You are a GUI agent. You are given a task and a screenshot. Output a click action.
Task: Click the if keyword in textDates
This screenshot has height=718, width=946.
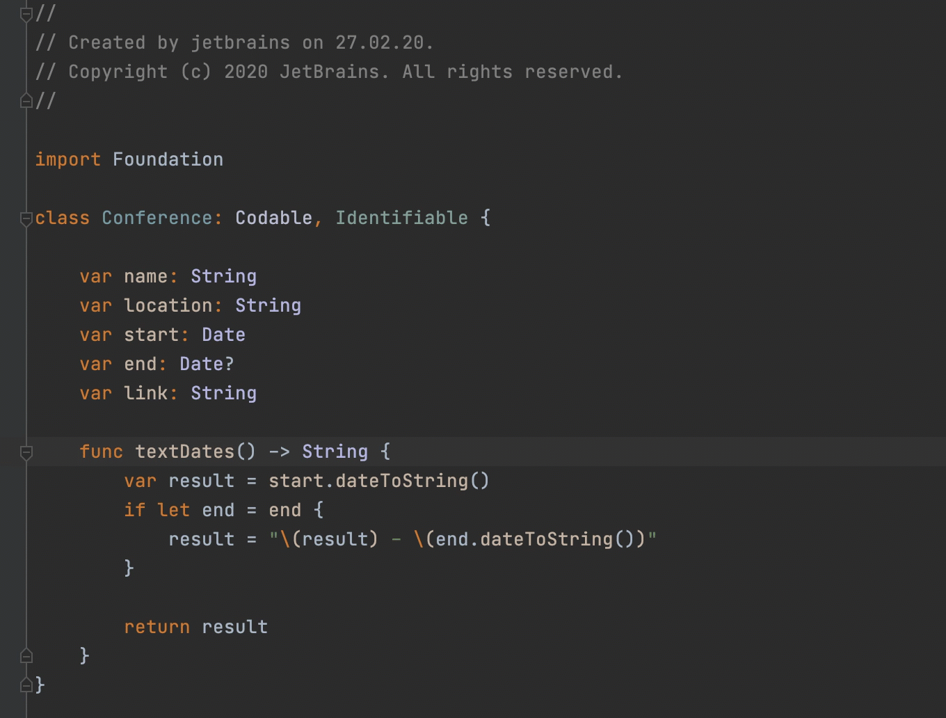click(x=134, y=511)
